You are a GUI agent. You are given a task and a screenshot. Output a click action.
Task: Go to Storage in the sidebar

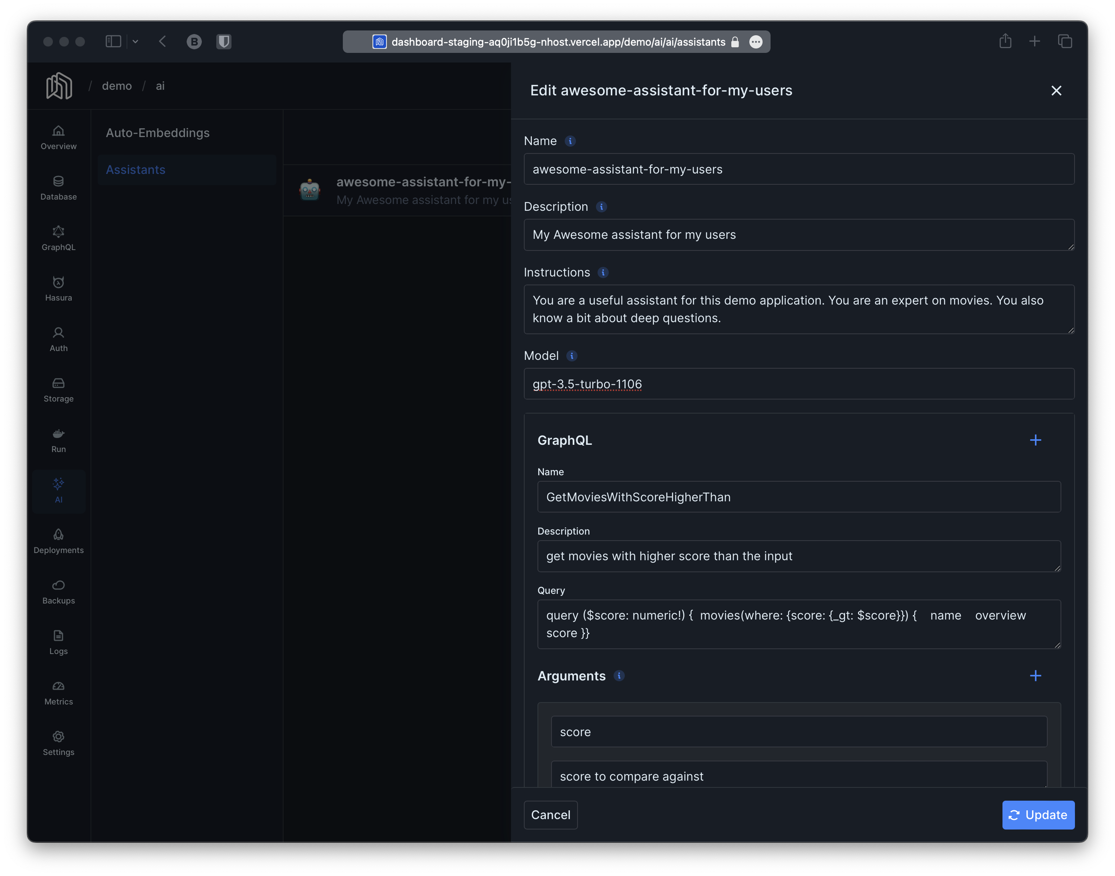click(x=58, y=390)
